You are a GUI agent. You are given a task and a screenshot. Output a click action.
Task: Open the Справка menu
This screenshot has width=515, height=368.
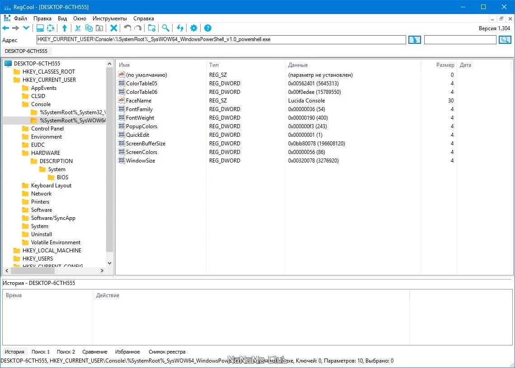(144, 19)
